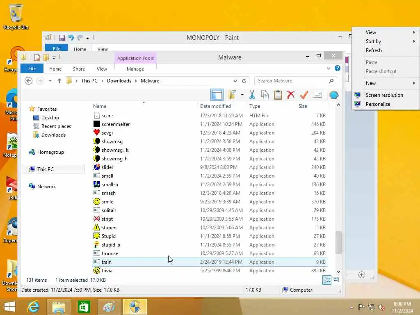Open the Action Center flag icon

click(x=361, y=307)
